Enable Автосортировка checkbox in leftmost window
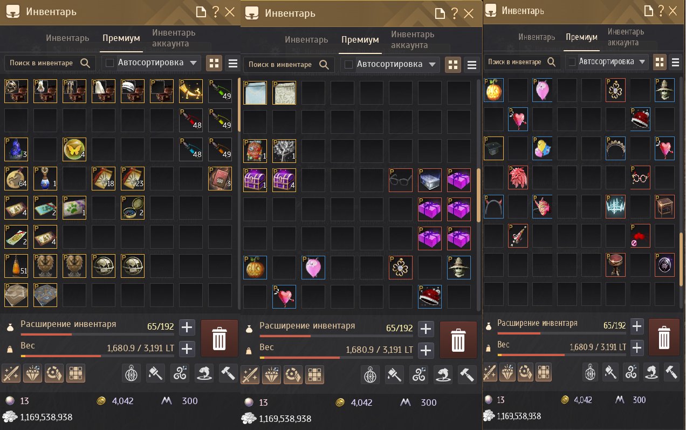This screenshot has height=430, width=686. [x=110, y=63]
